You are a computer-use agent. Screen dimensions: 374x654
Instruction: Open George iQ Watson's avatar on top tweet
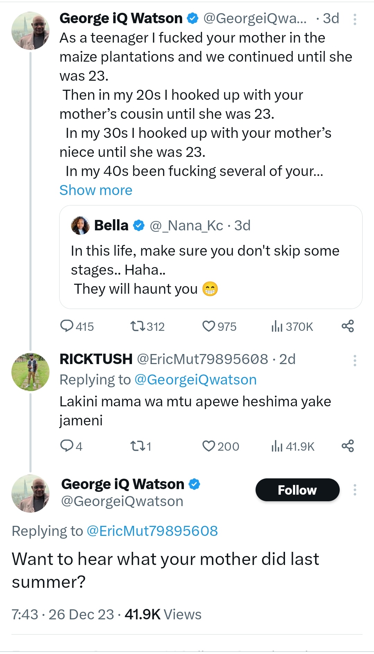click(30, 31)
